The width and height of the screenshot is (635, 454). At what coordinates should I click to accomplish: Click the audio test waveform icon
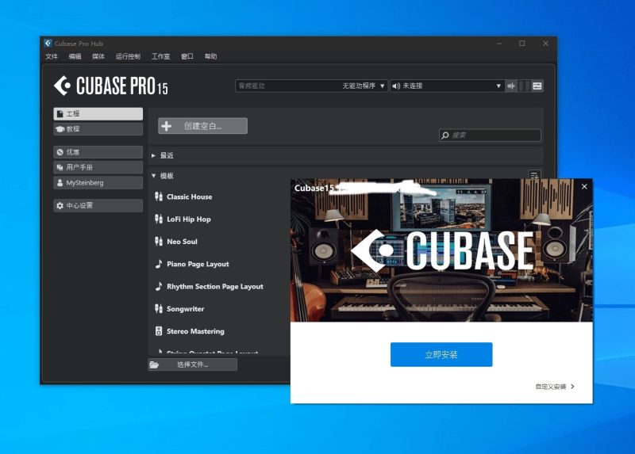click(511, 86)
